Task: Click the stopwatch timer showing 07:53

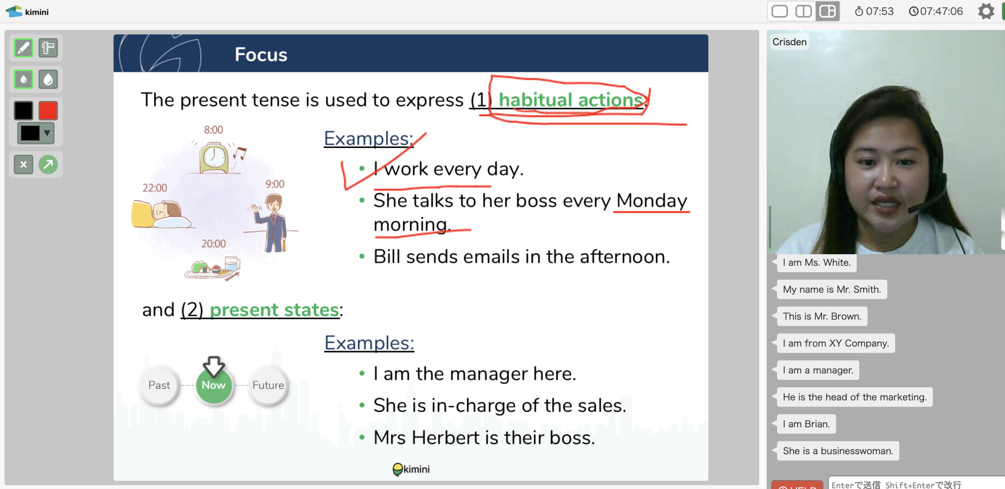Action: tap(874, 11)
